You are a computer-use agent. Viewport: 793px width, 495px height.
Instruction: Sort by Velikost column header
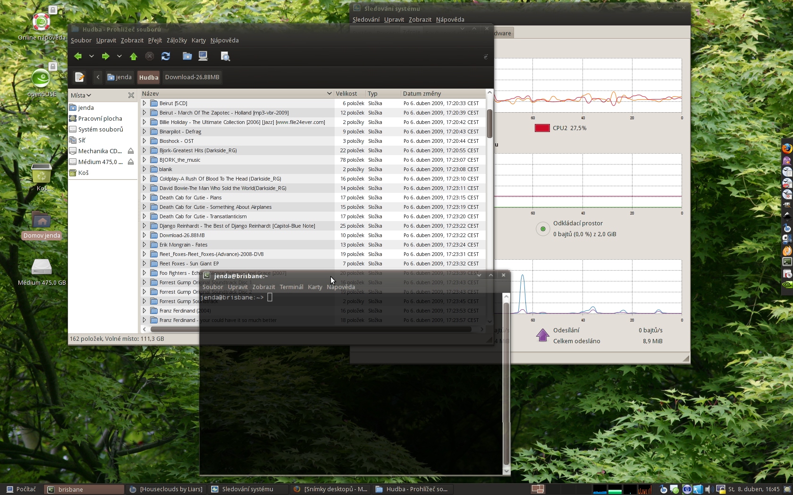[x=349, y=93]
